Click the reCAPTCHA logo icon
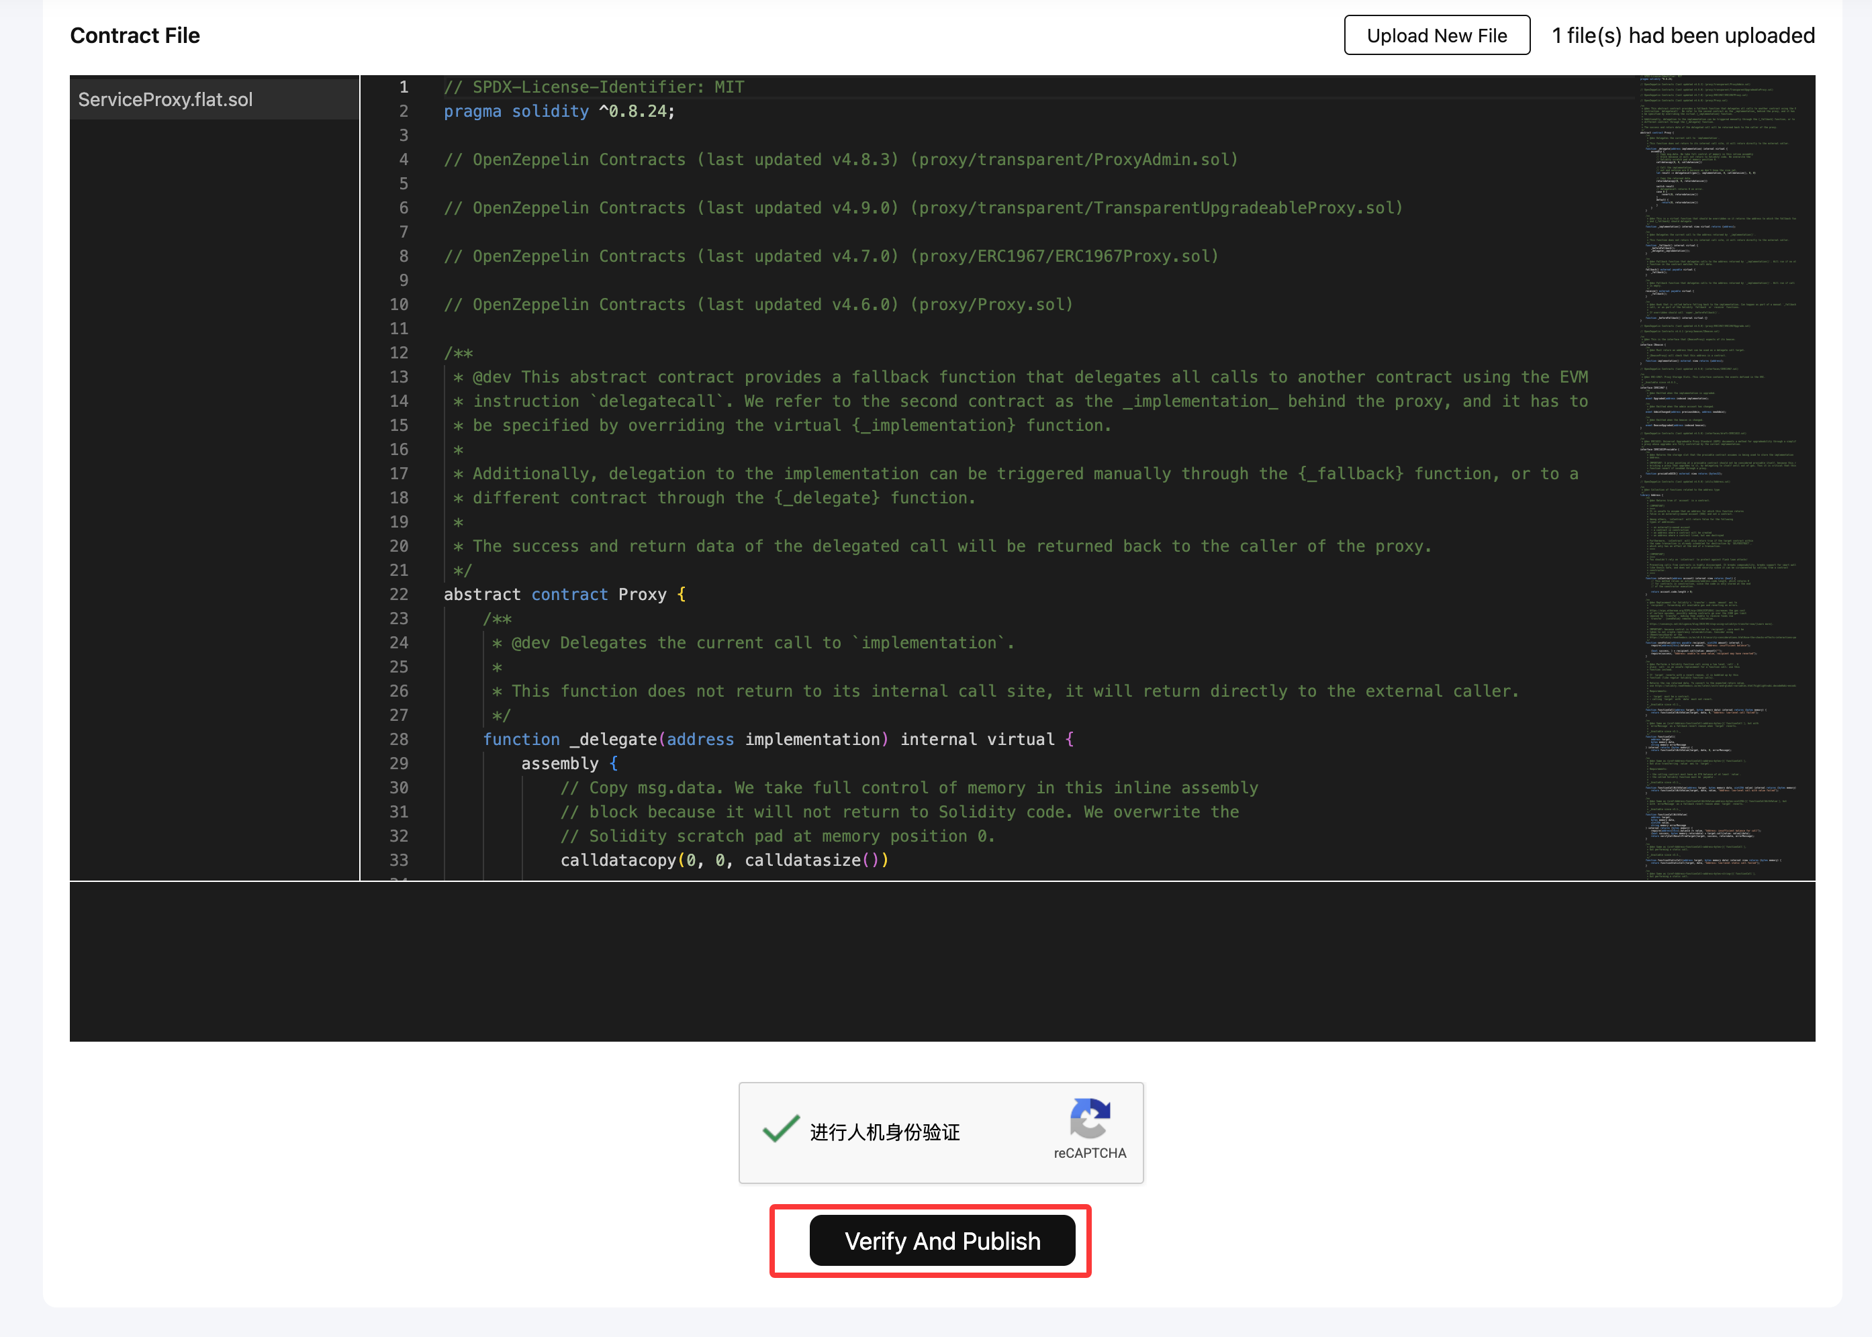The image size is (1872, 1337). click(1090, 1120)
